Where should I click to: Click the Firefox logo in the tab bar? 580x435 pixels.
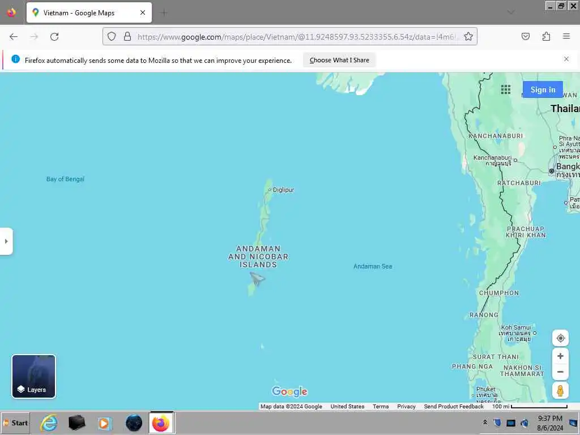[11, 12]
